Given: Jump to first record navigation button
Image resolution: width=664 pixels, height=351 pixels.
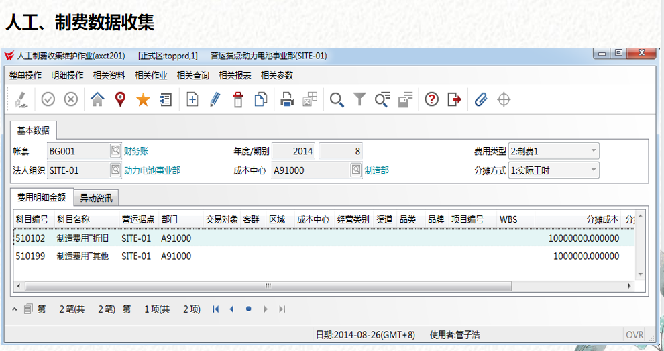Looking at the screenshot, I should coord(215,309).
